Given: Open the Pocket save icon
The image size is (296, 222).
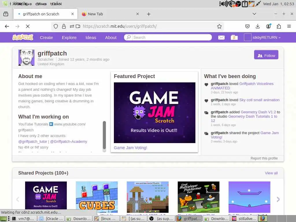Looking at the screenshot, I should pos(247,26).
